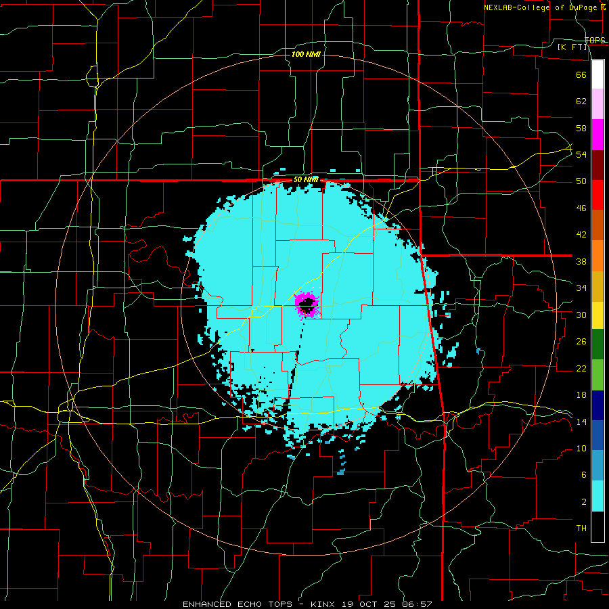Click the "26" scale value
The image size is (609, 609).
pos(581,342)
